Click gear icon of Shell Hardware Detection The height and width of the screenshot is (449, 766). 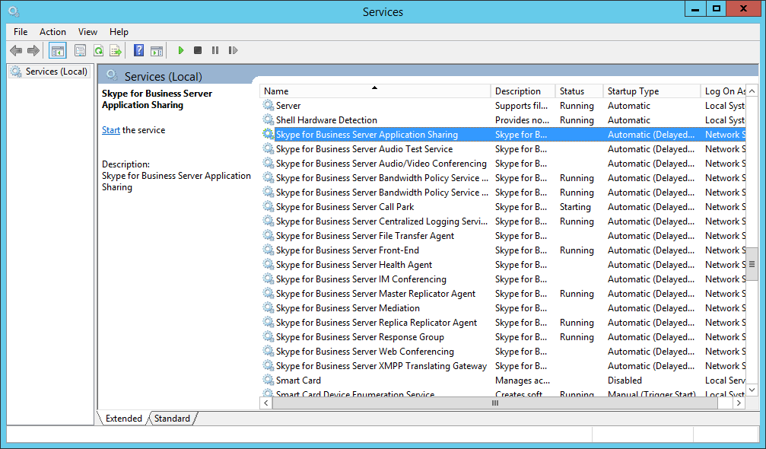click(269, 119)
